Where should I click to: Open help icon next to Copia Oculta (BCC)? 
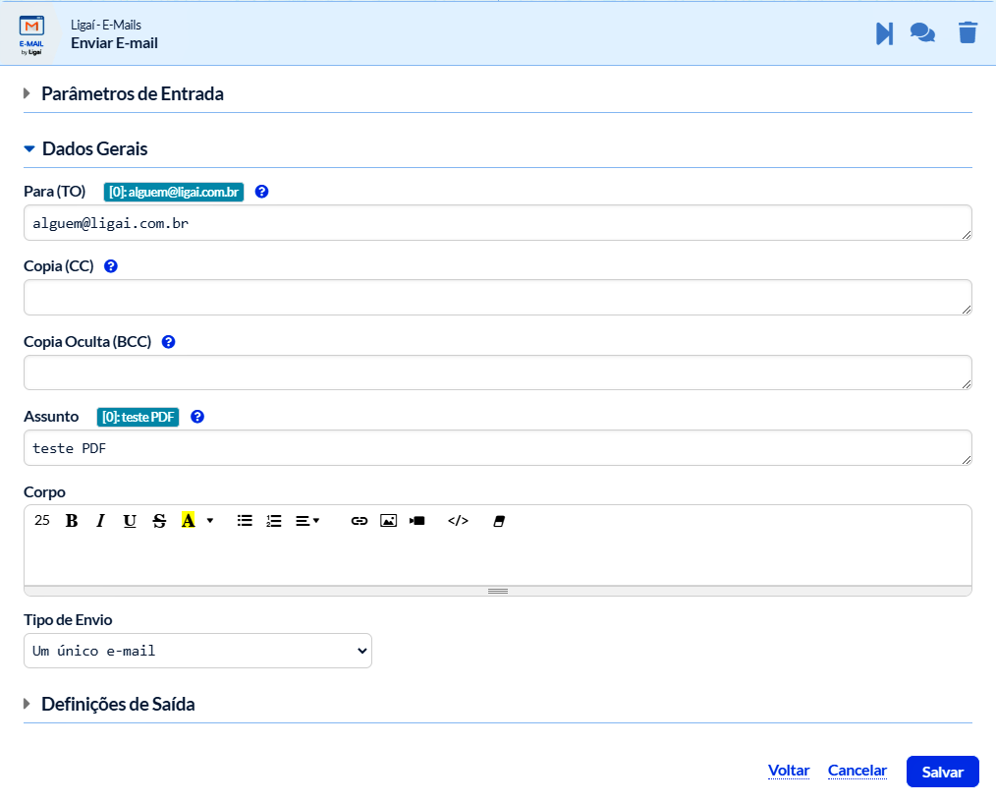coord(168,342)
